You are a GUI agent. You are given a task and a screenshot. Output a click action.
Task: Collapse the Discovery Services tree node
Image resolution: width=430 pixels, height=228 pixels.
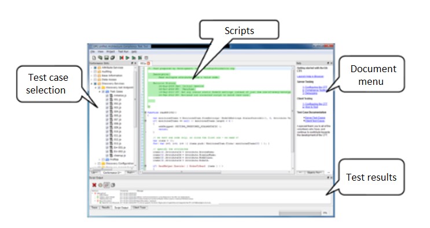[91, 84]
